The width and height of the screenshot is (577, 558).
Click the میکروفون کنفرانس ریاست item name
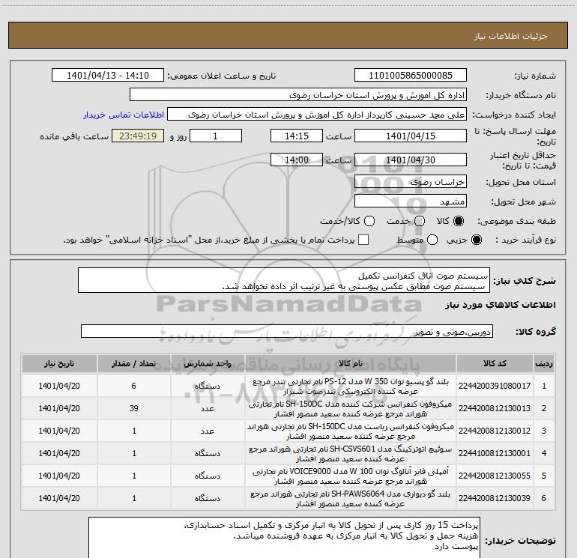pos(351,431)
